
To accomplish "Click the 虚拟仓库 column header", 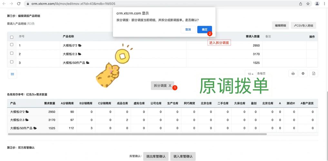I will (139, 103).
